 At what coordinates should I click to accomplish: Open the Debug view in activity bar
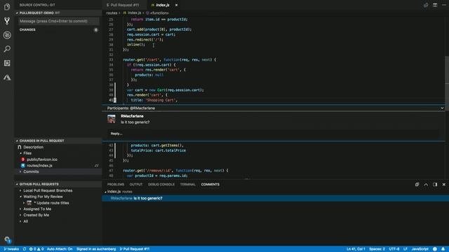pyautogui.click(x=7, y=35)
